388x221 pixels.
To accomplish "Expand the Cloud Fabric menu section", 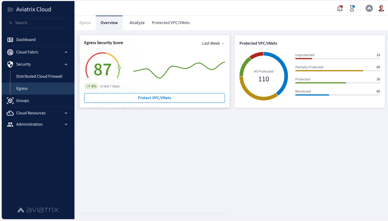I will coord(66,52).
